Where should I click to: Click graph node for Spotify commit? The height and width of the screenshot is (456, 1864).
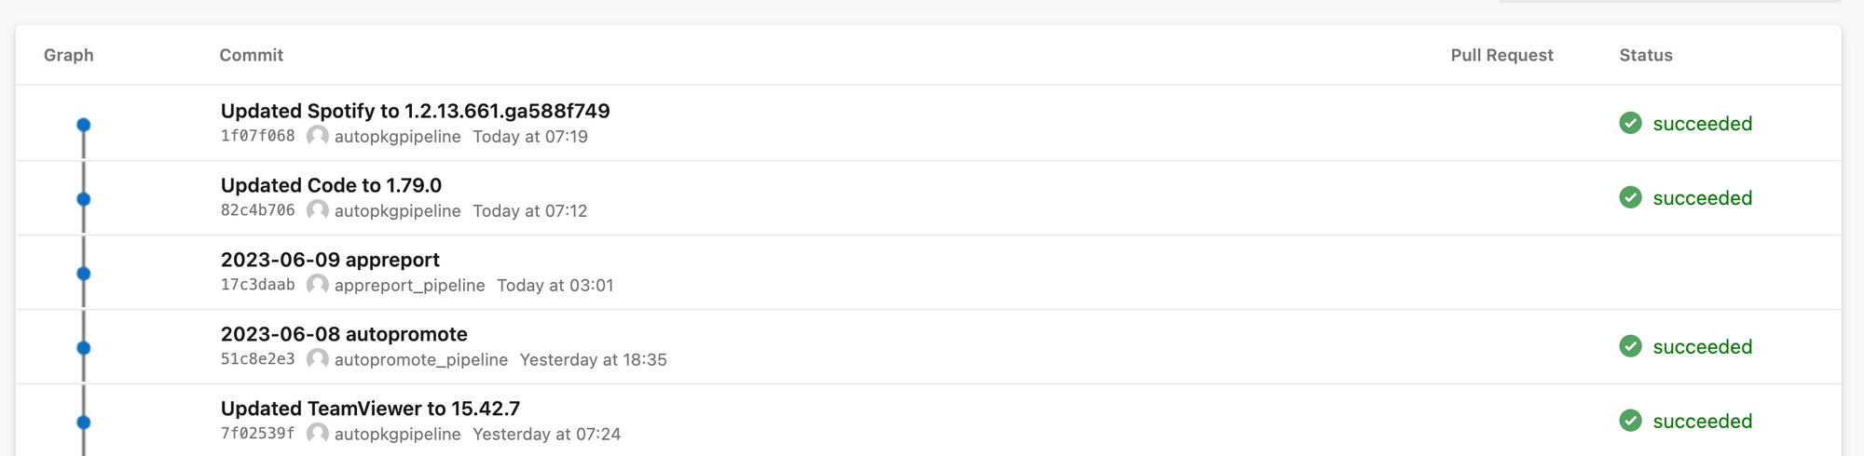click(x=83, y=125)
